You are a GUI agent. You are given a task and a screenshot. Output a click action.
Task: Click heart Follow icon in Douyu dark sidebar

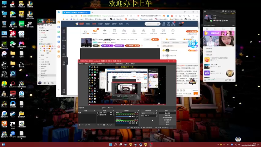tap(64, 31)
